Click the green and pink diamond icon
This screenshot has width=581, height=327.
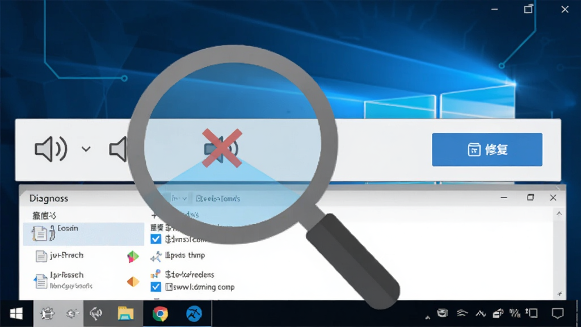(133, 256)
